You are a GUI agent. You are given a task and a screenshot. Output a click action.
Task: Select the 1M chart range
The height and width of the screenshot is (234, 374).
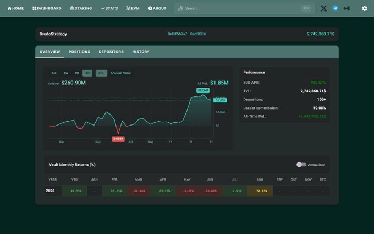[x=77, y=73]
